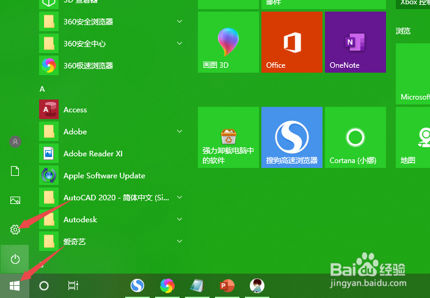Expand the 爱奇艺 folder chevron
430x298 pixels.
(x=180, y=241)
